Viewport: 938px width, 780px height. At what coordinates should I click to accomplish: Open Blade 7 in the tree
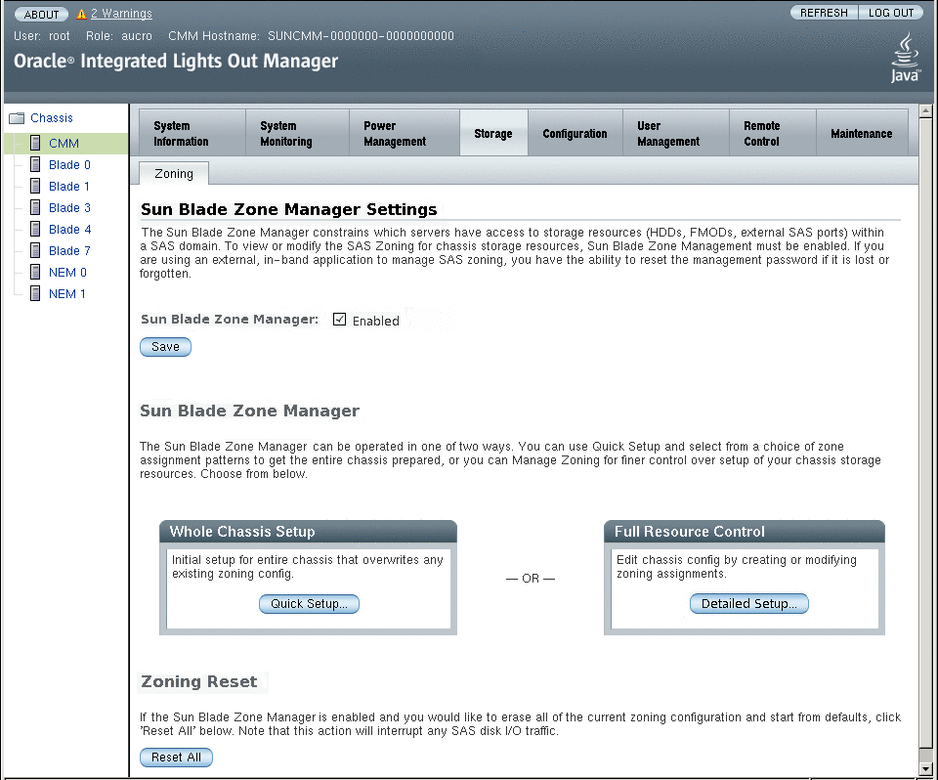pos(69,251)
